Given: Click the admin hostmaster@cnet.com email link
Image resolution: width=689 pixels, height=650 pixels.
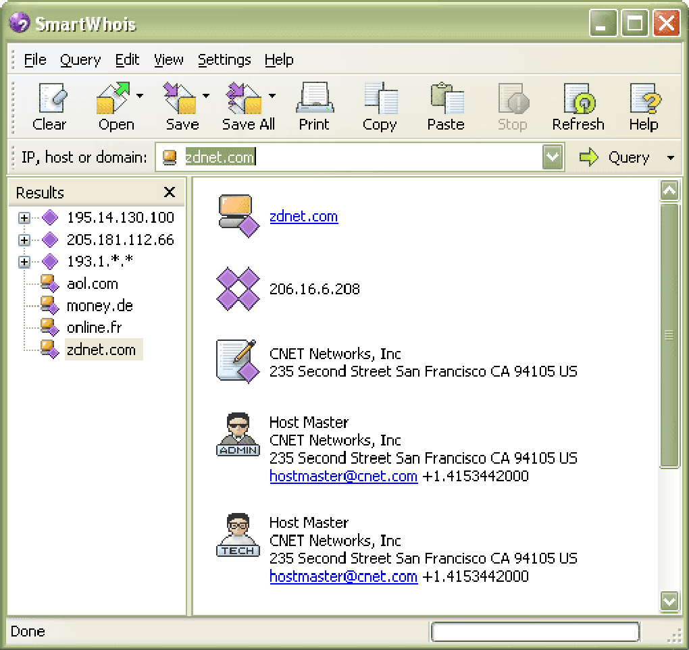Looking at the screenshot, I should (x=343, y=476).
